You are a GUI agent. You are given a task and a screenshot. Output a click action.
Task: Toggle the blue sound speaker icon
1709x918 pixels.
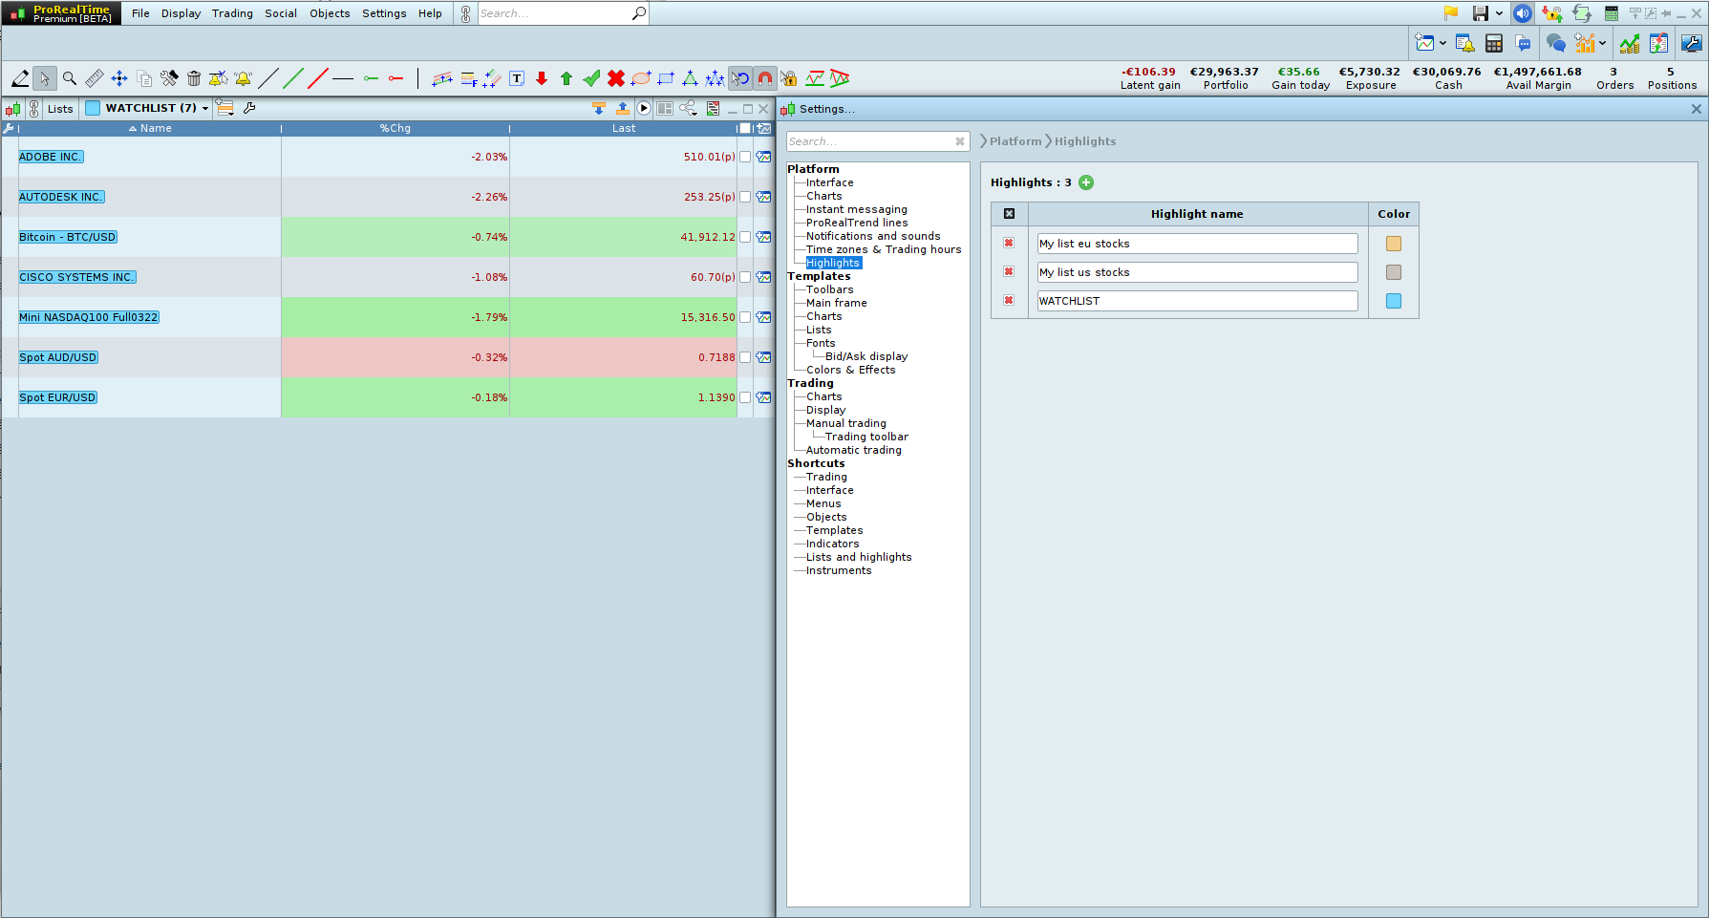1523,13
